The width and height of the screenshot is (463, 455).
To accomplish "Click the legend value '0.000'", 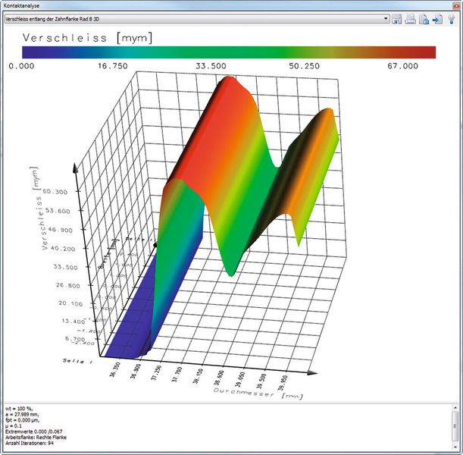I will [21, 66].
